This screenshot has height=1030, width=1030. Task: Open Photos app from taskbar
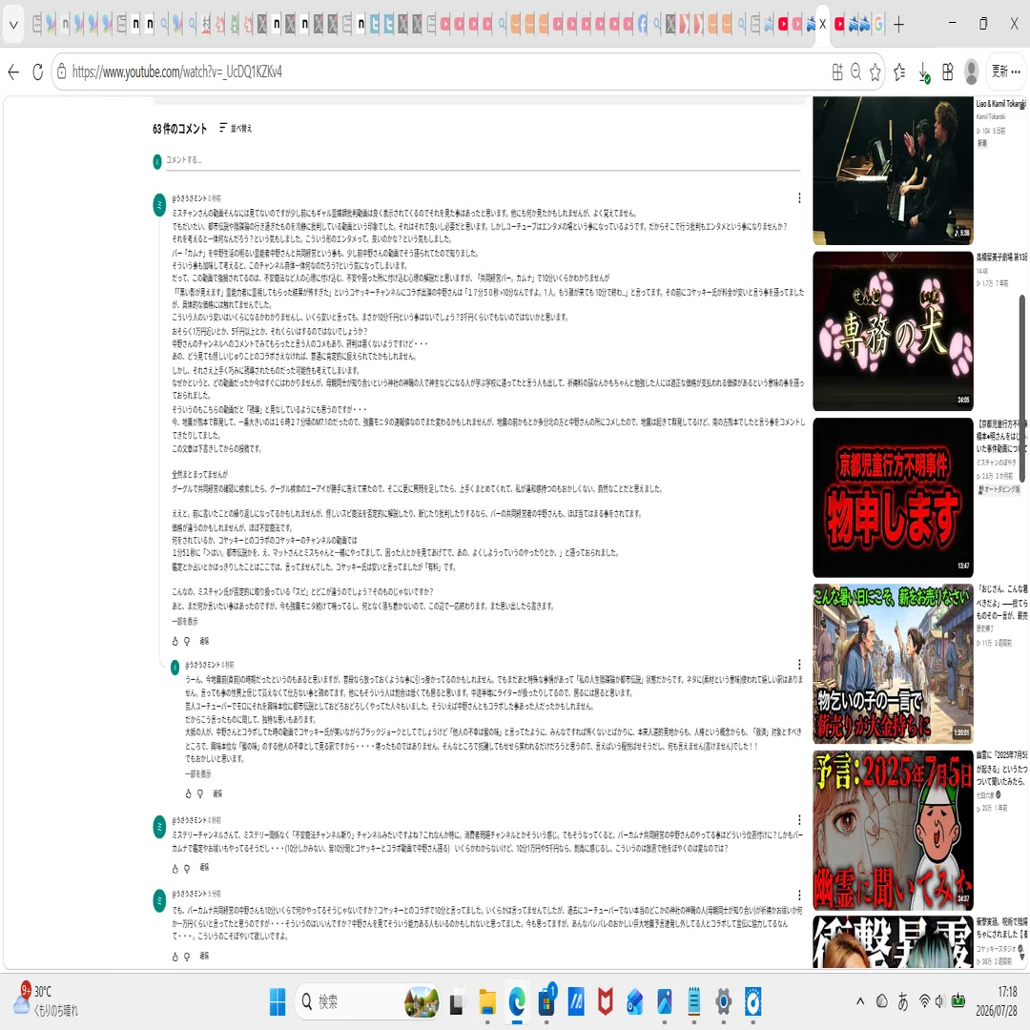(664, 1001)
